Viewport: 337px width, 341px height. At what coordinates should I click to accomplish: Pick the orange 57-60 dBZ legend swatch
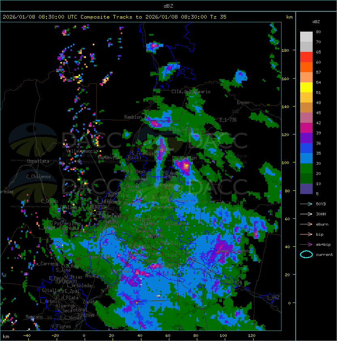pos(306,67)
